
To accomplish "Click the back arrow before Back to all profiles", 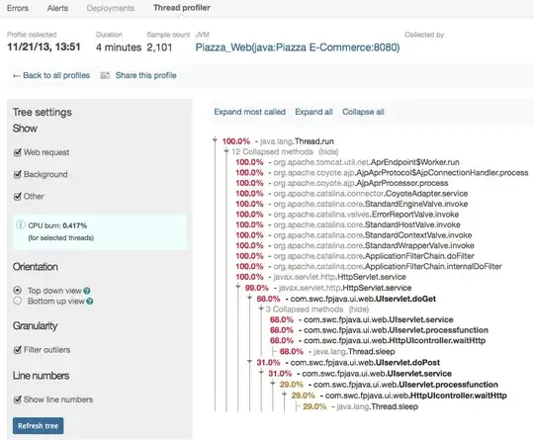I will [x=17, y=76].
